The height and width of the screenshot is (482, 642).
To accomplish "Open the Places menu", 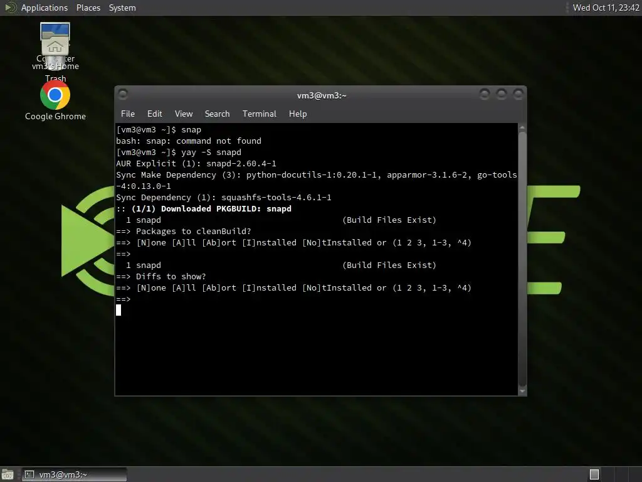I will click(88, 8).
